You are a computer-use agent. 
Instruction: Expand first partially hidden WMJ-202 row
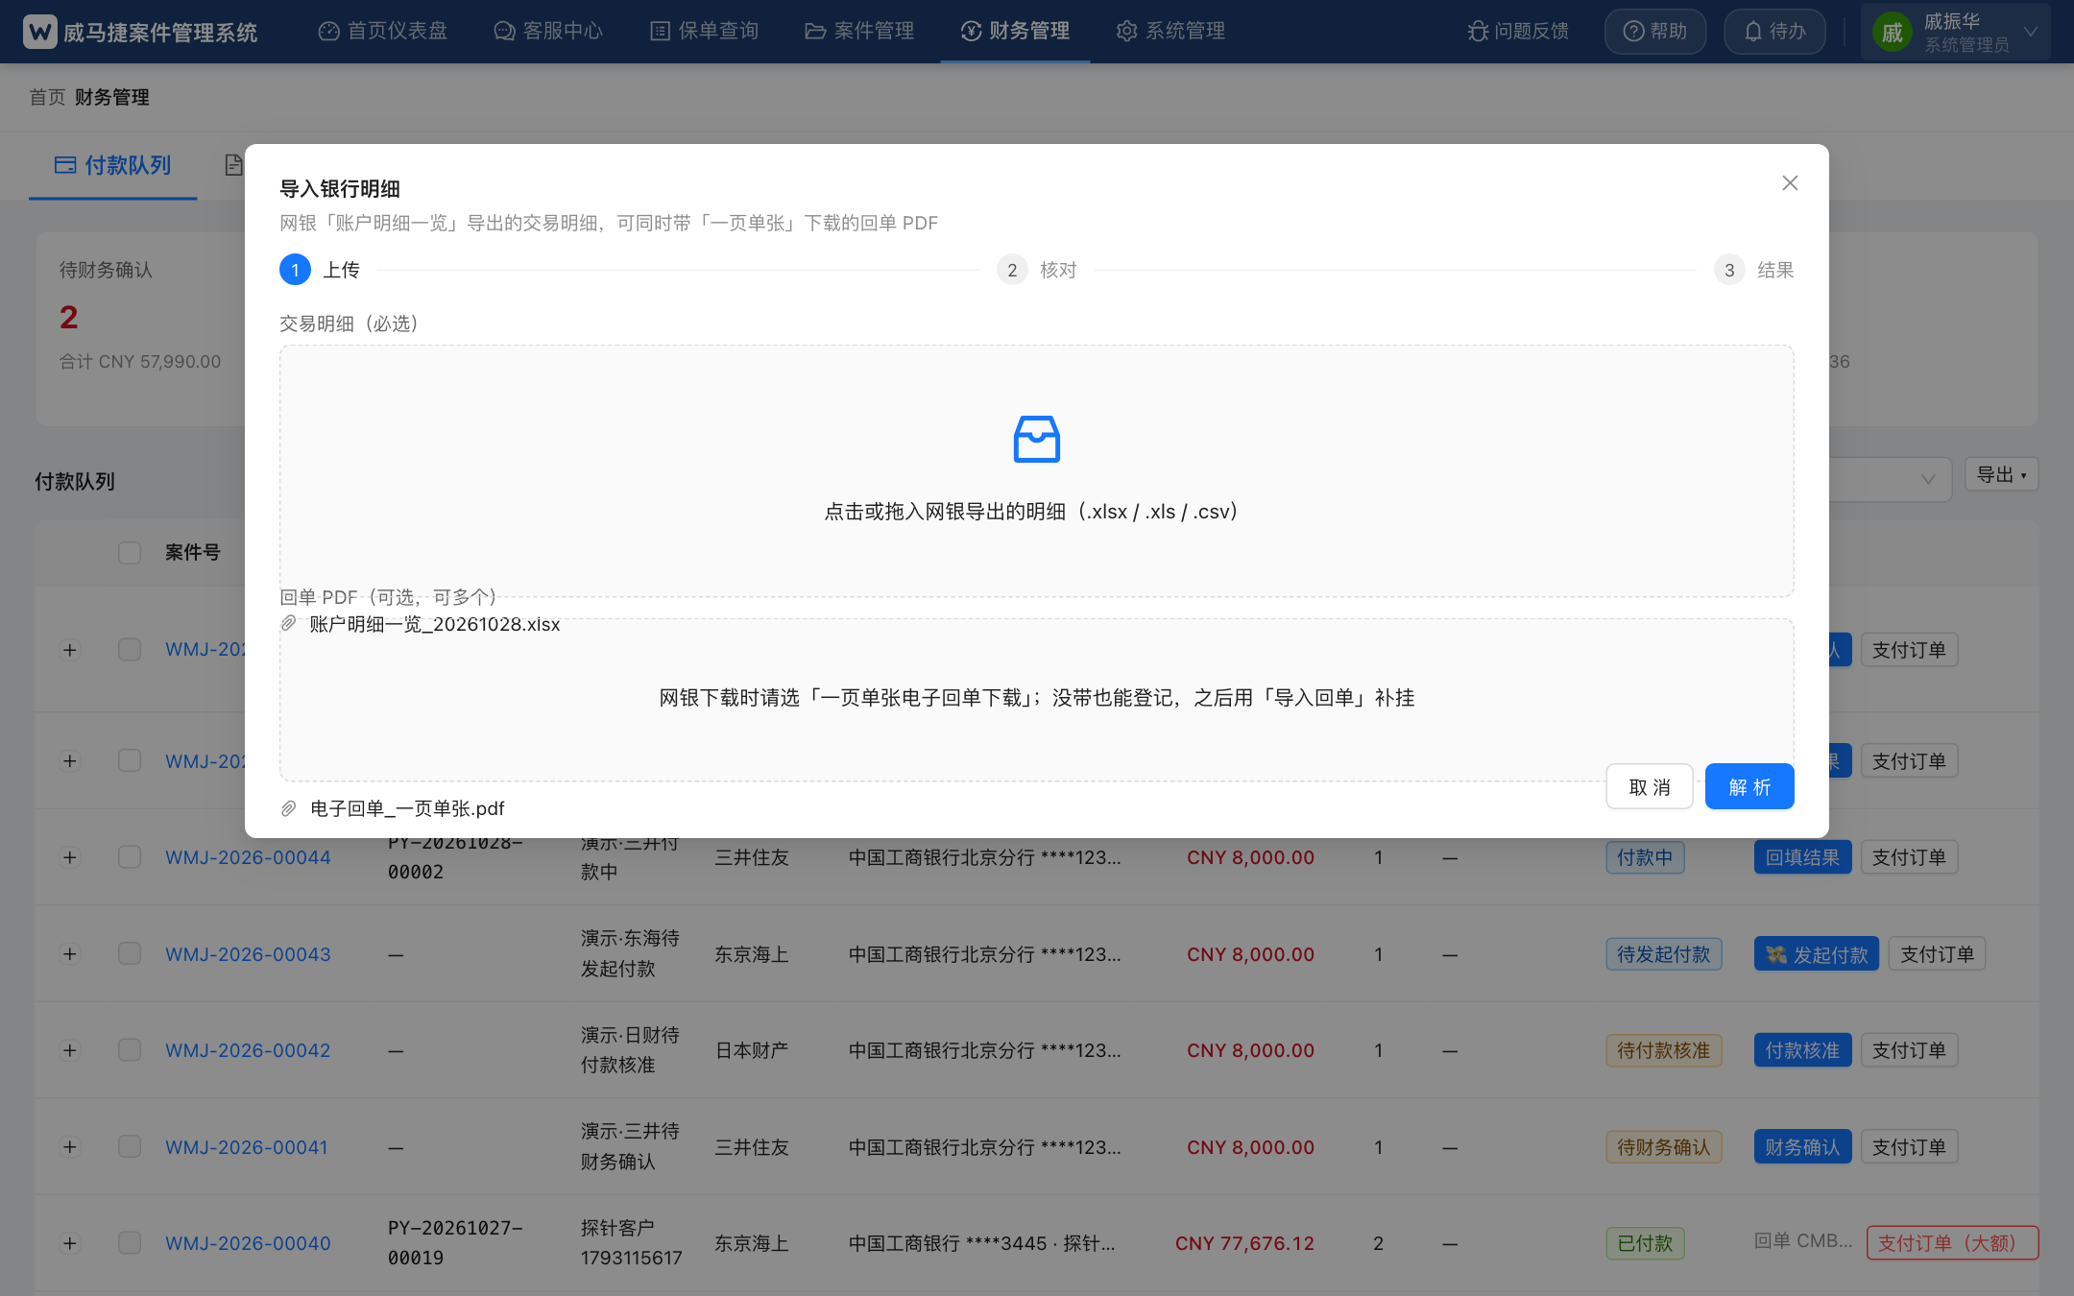[x=69, y=650]
